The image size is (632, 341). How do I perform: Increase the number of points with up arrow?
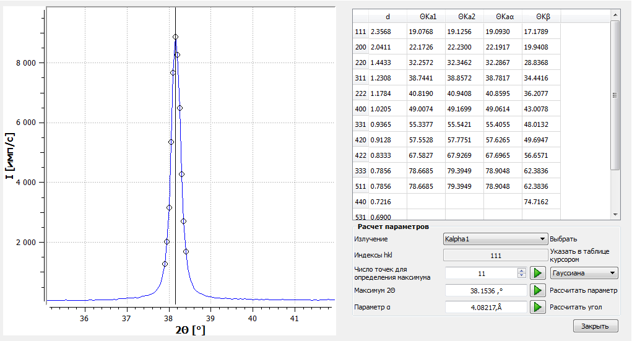coord(521,270)
